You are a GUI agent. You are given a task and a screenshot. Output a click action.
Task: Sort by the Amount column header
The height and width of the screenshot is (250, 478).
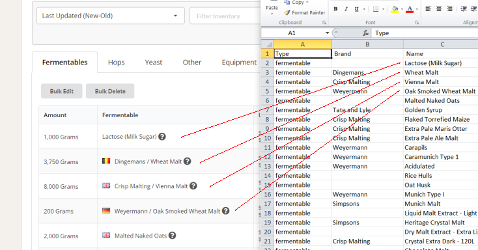click(55, 115)
